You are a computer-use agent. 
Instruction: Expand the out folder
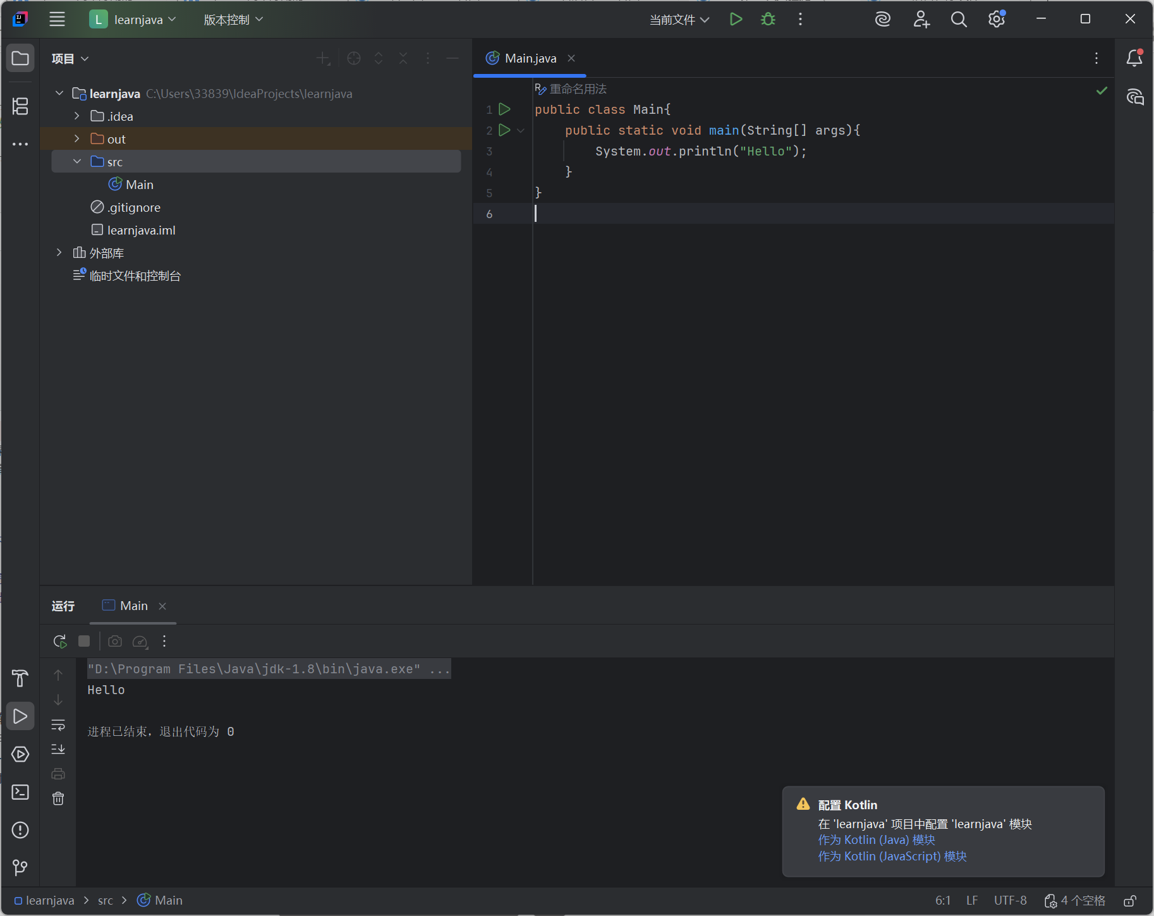pos(77,139)
